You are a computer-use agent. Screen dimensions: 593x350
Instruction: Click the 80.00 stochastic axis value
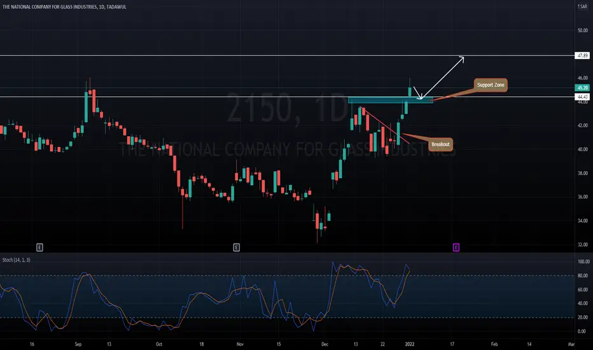pyautogui.click(x=583, y=276)
